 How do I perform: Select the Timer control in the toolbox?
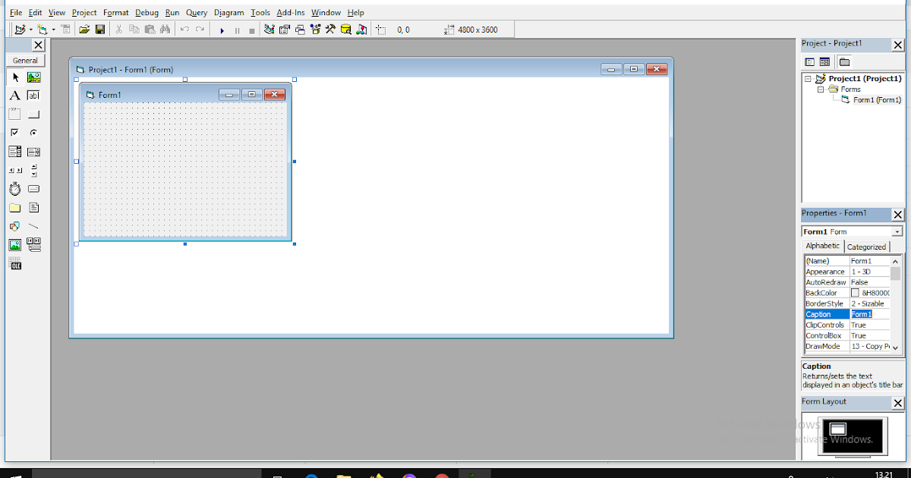14,189
